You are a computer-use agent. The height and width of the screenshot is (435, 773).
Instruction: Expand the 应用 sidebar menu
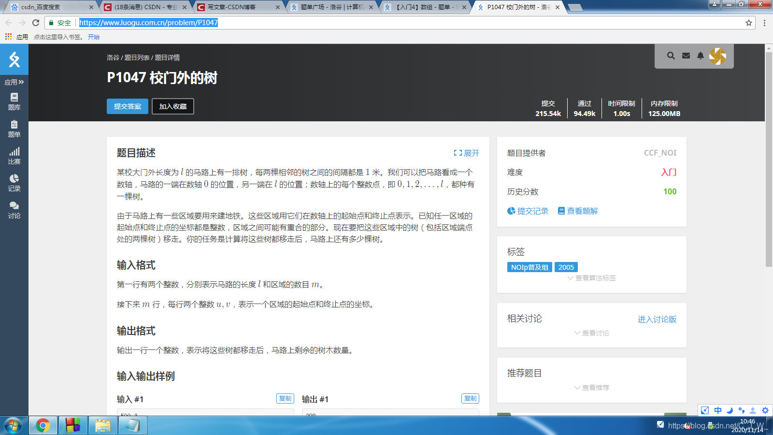[x=14, y=82]
